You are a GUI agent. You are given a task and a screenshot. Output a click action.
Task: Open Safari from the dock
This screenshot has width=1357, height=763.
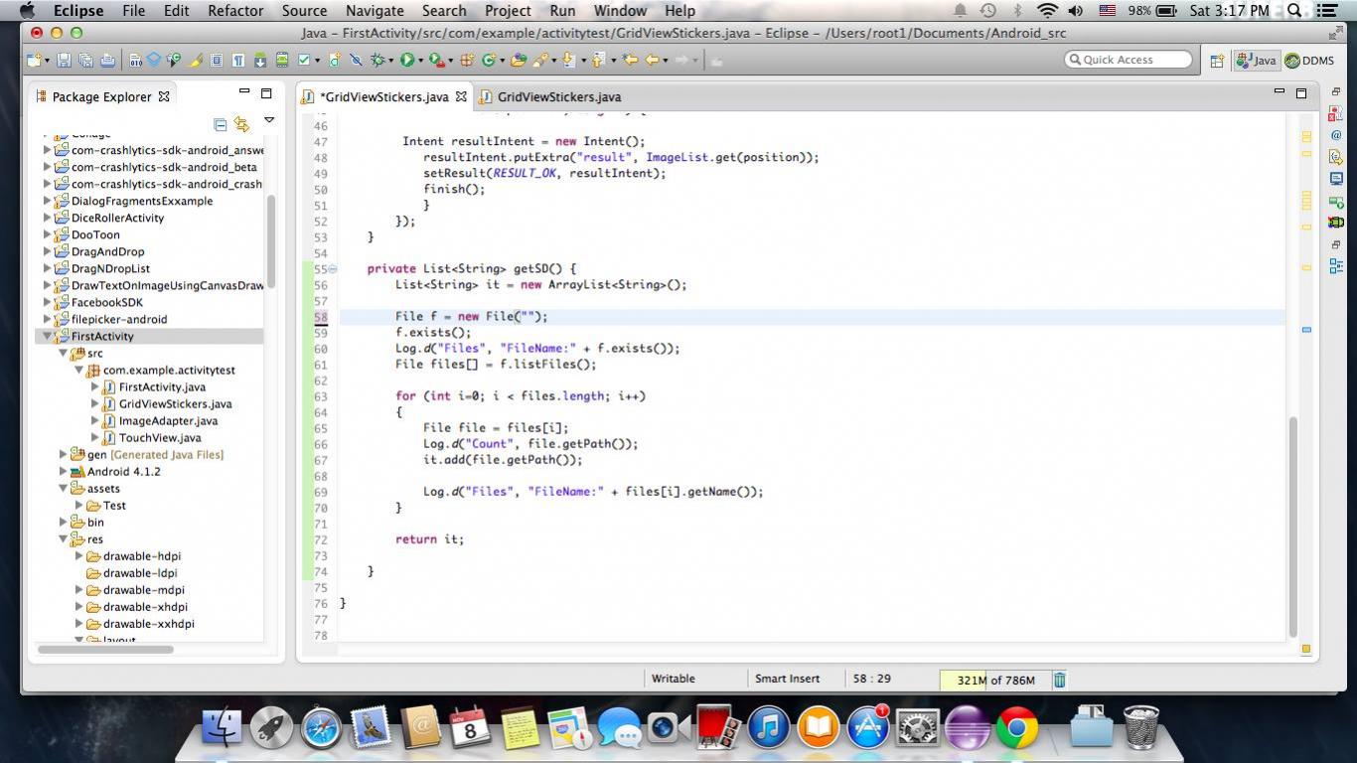322,728
